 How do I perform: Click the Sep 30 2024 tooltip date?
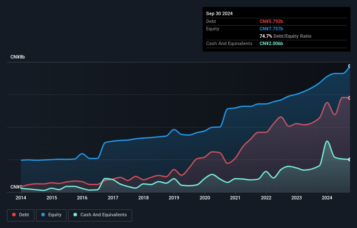point(219,13)
